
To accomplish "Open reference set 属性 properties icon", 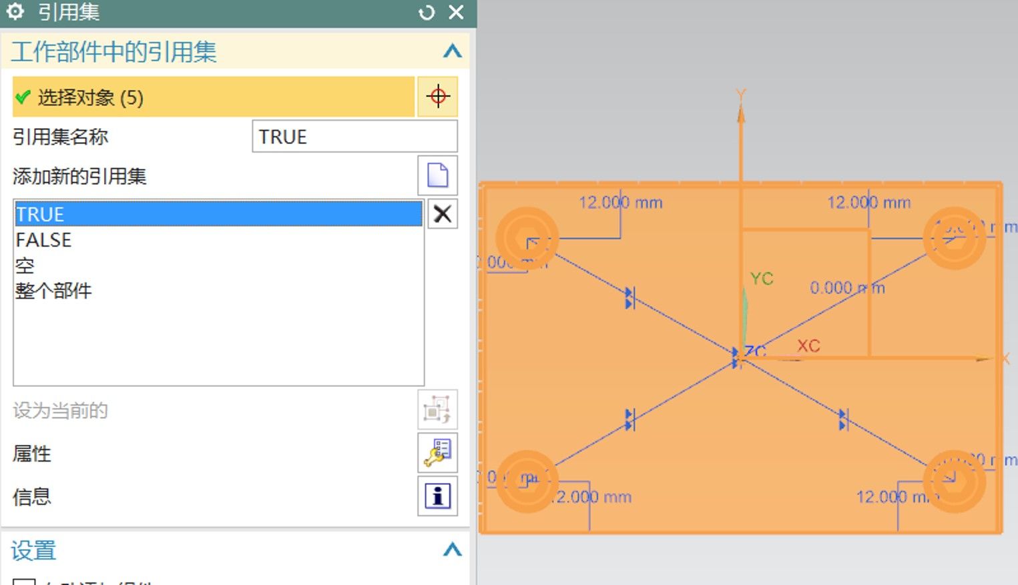I will (x=438, y=452).
